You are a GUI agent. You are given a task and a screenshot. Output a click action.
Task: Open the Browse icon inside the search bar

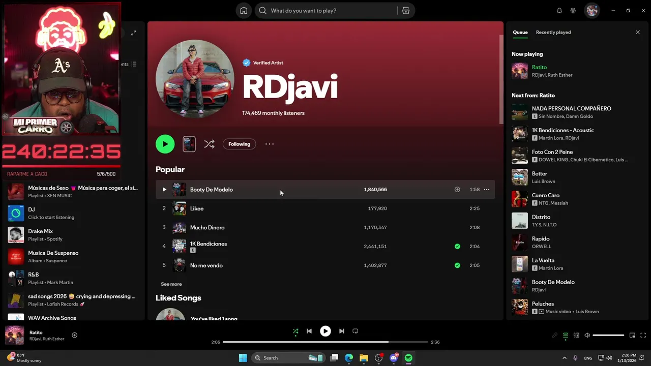coord(406,11)
